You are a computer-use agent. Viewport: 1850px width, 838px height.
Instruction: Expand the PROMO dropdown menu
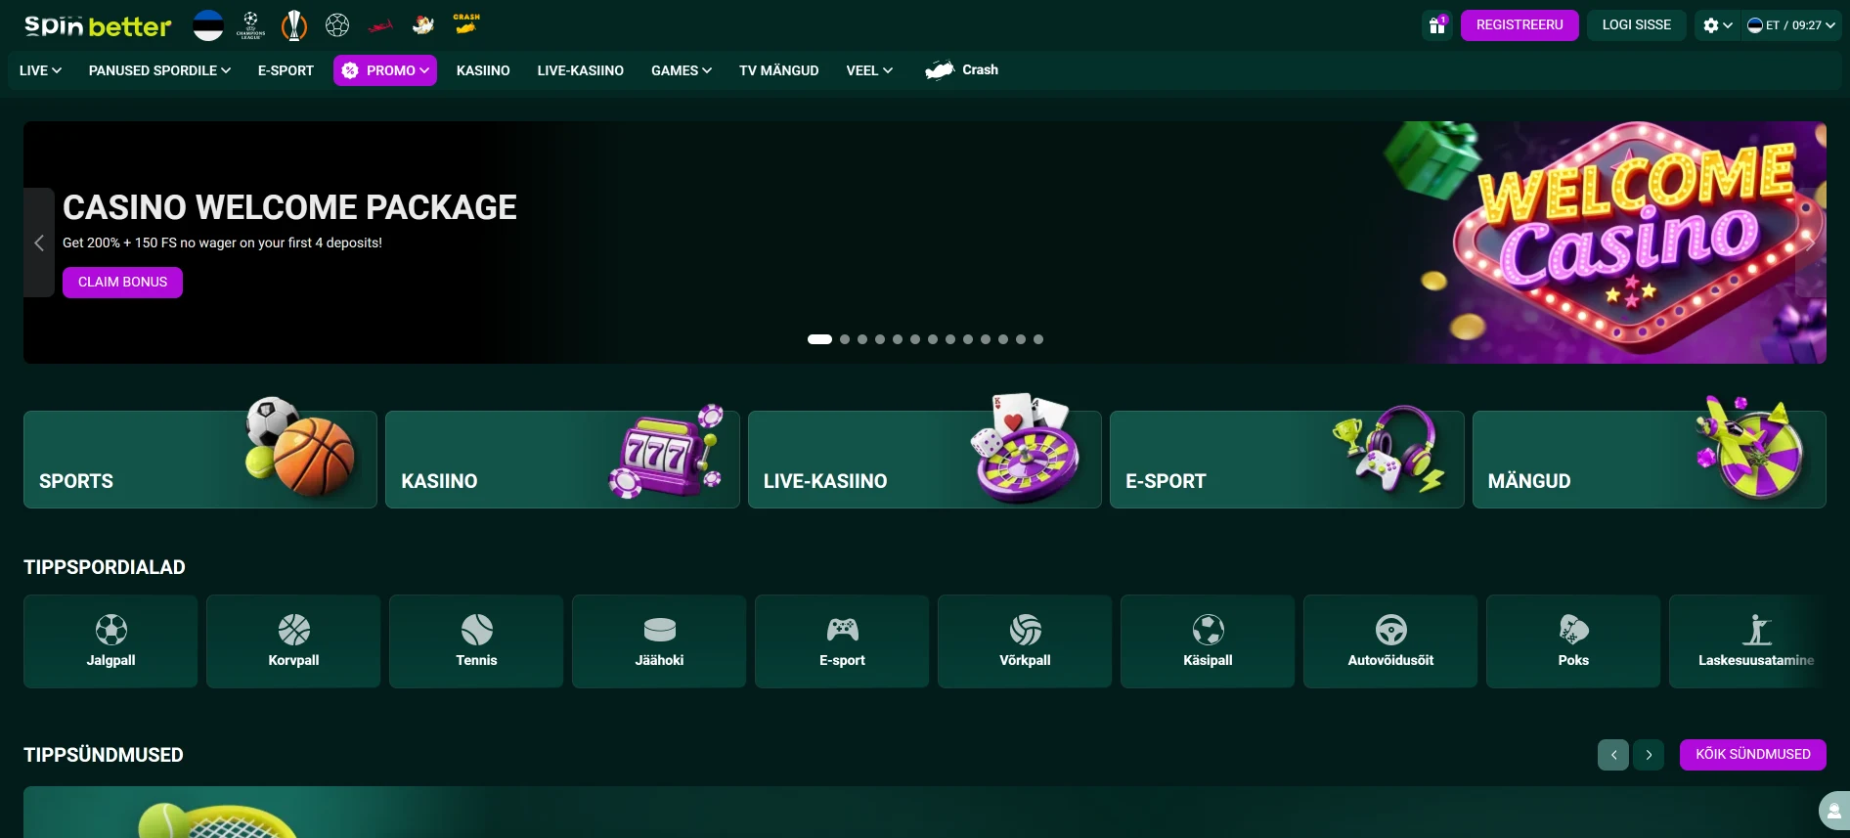click(x=385, y=70)
